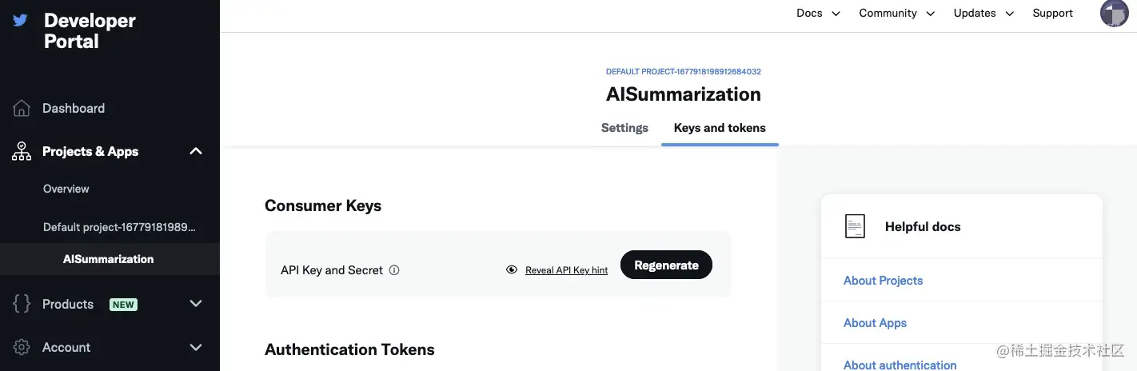This screenshot has width=1137, height=371.
Task: Expand the Products section chevron
Action: (196, 304)
